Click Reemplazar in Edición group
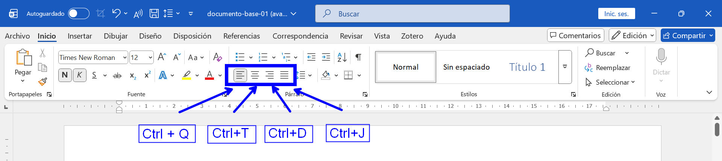722x161 pixels. pos(607,68)
